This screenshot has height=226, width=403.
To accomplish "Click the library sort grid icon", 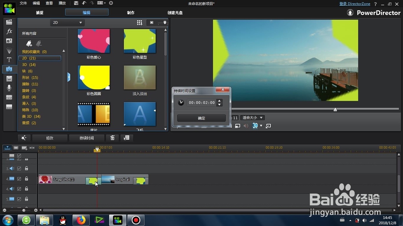I will pyautogui.click(x=139, y=23).
